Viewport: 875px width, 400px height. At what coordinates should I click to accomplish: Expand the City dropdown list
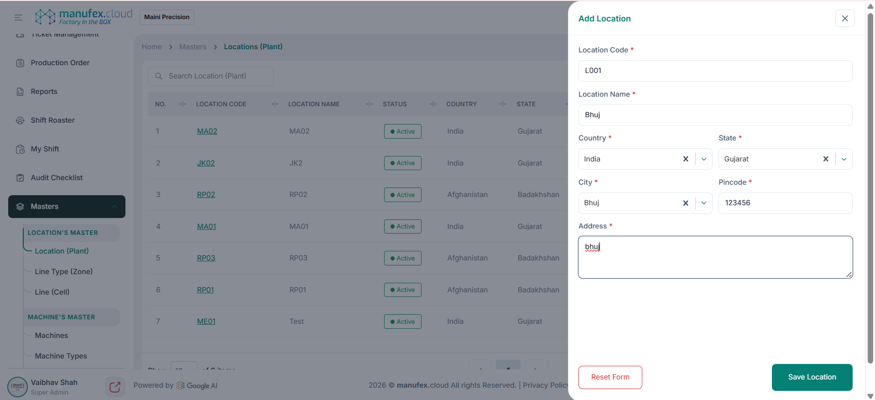click(704, 203)
